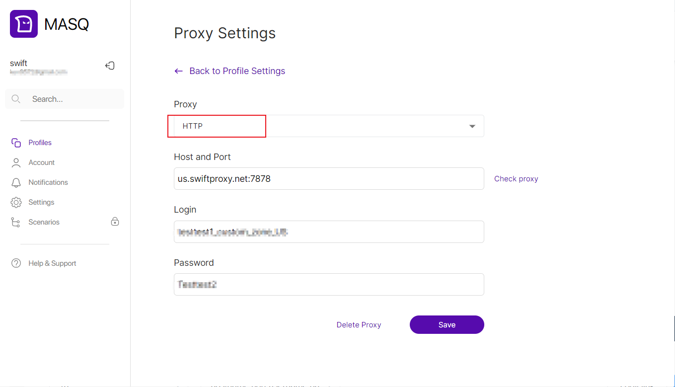Expand the Proxy type dropdown arrow

pyautogui.click(x=472, y=126)
